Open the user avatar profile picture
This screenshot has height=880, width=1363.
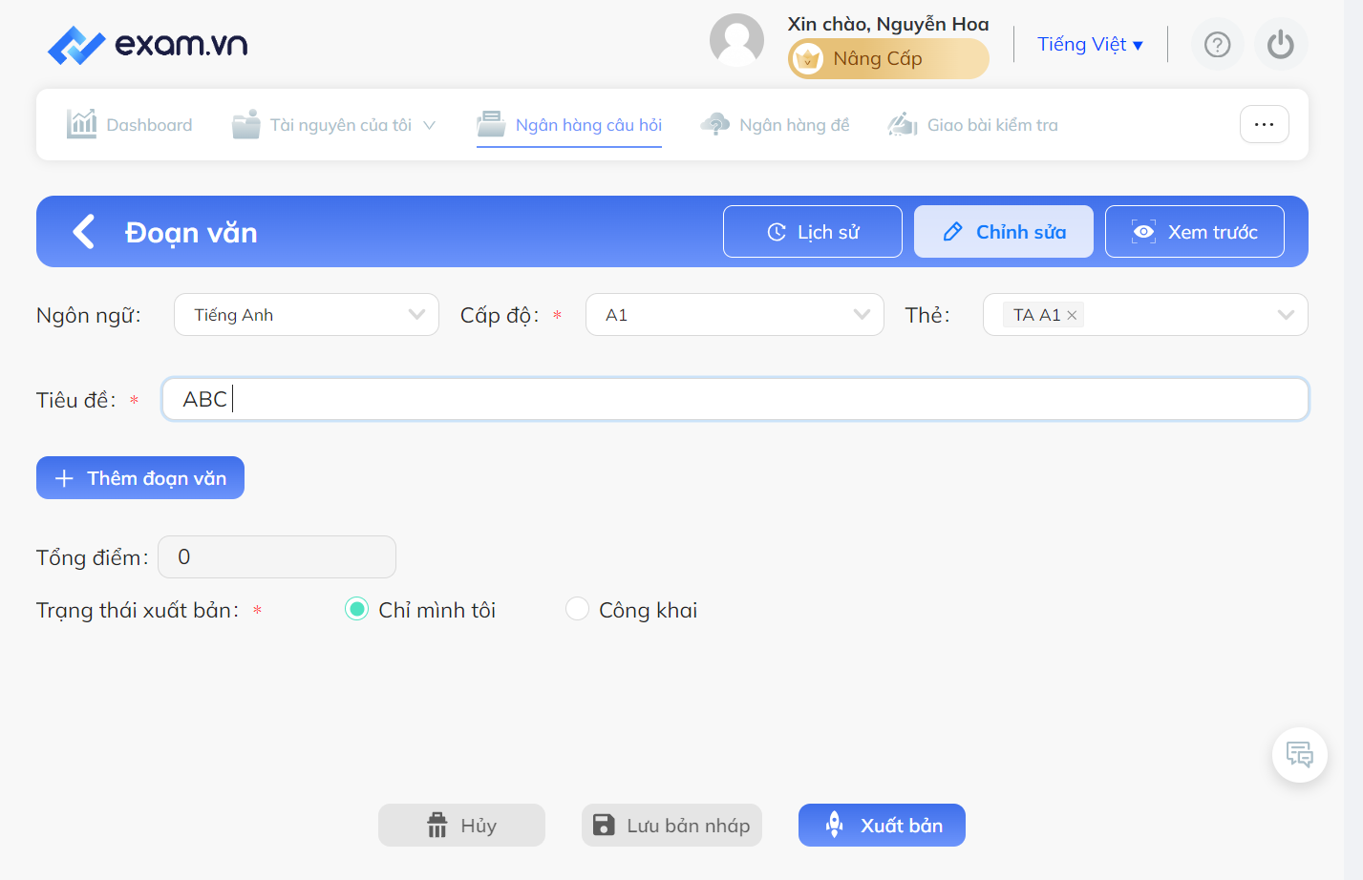pyautogui.click(x=736, y=40)
